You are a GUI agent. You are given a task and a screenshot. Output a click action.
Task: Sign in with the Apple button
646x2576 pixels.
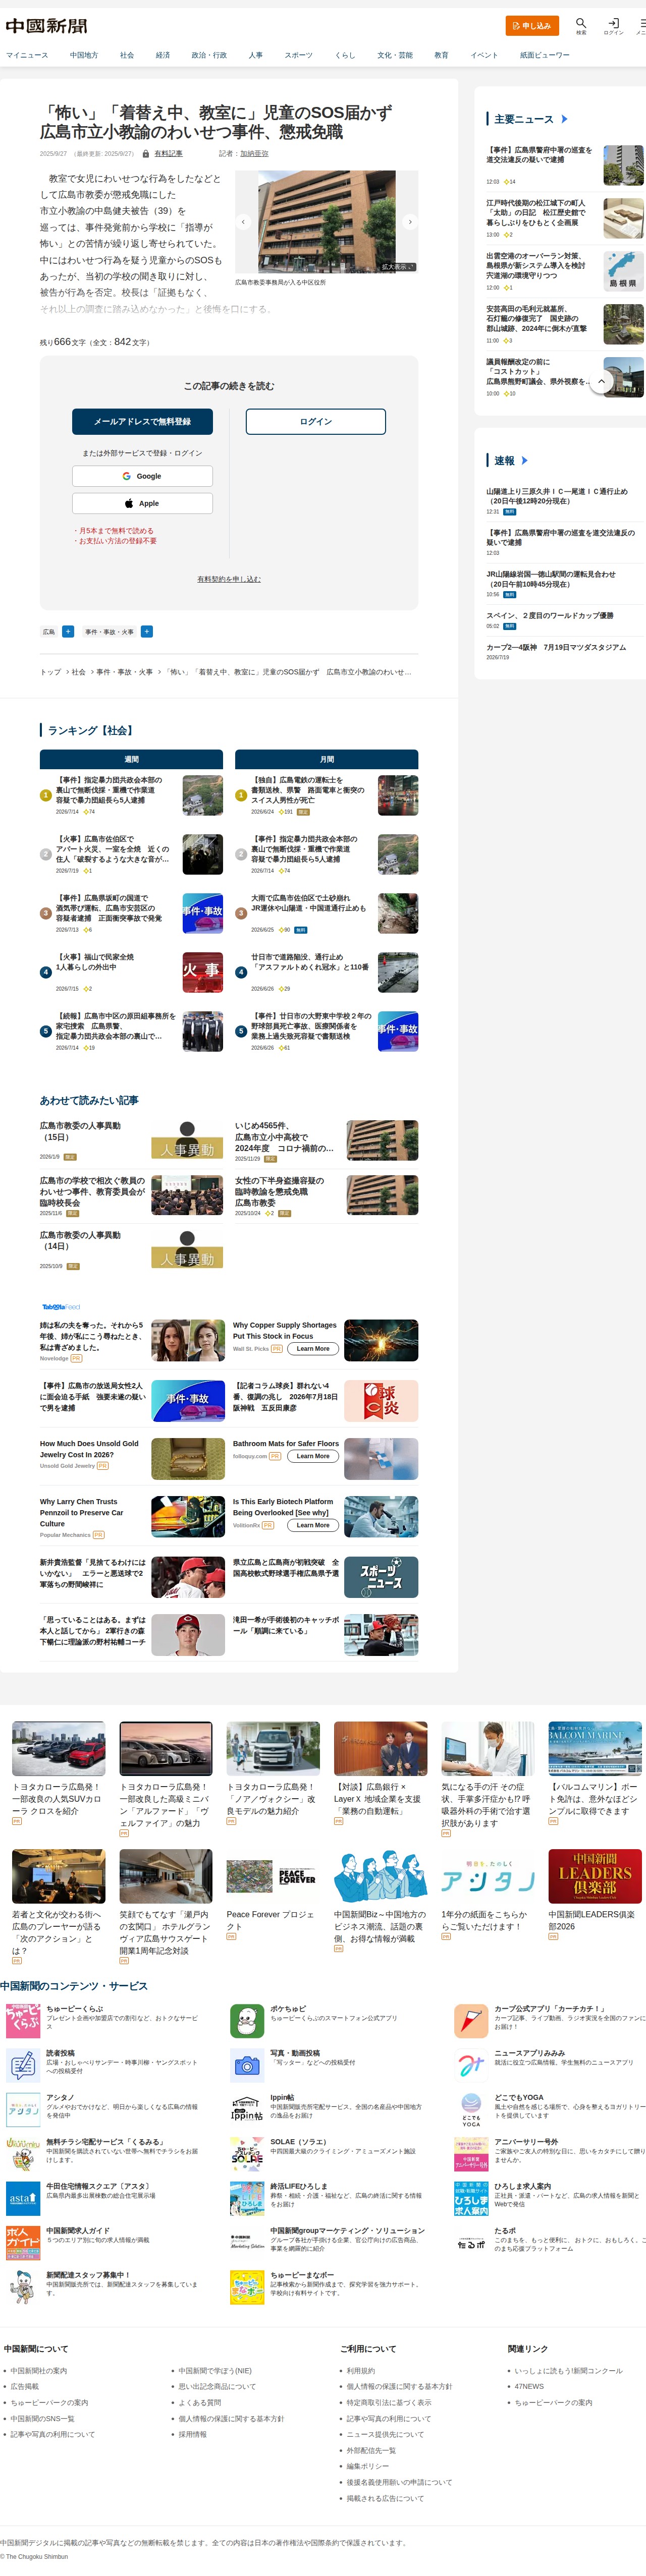click(142, 503)
